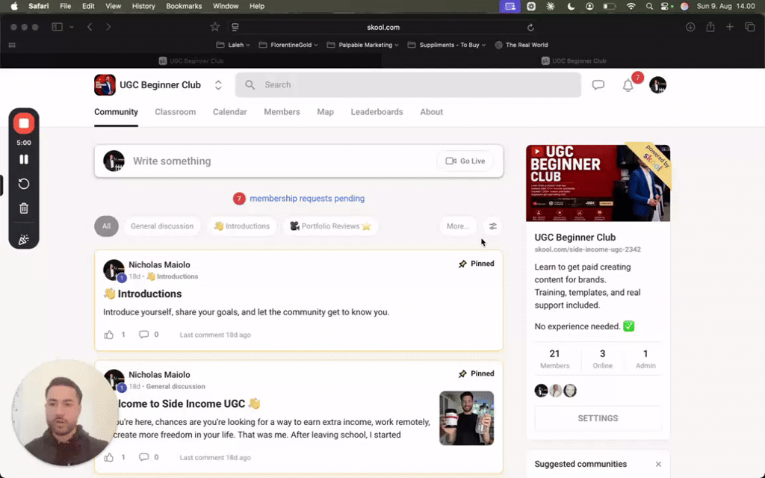Expand the FlorentineGold bookmarks folder
765x478 pixels.
coord(288,45)
